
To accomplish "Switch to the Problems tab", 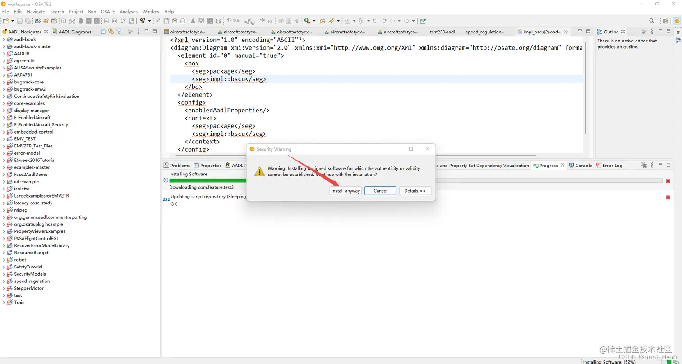I will (177, 166).
